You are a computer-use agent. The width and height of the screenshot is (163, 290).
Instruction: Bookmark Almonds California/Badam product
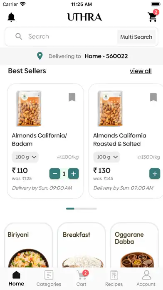(x=72, y=97)
